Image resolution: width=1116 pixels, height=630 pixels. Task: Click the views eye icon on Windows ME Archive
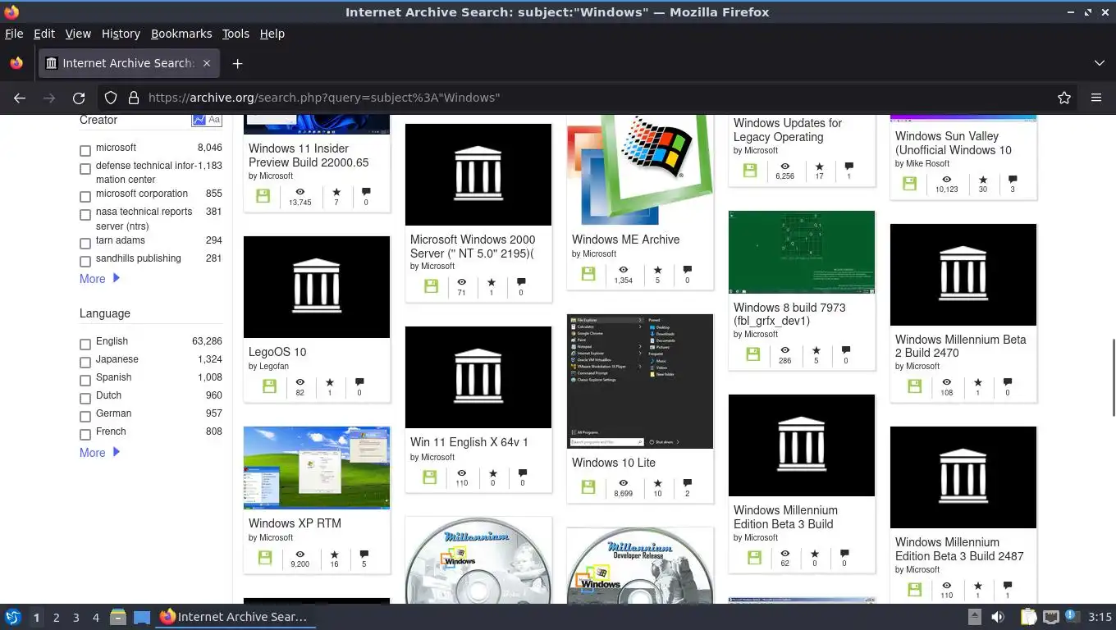point(624,270)
